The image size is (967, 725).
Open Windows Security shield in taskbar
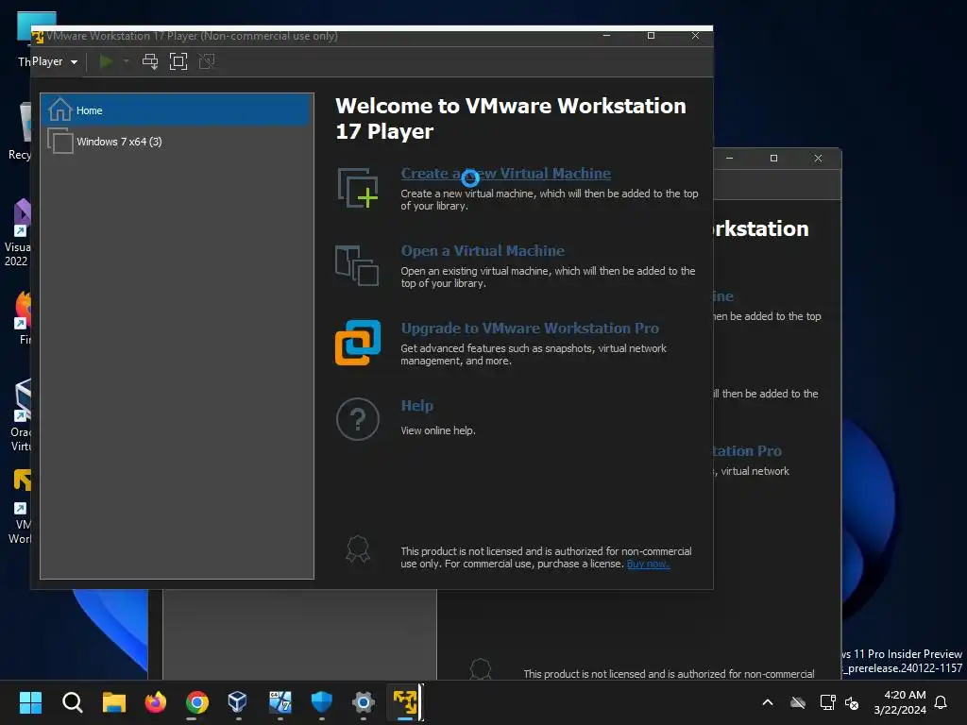coord(322,702)
